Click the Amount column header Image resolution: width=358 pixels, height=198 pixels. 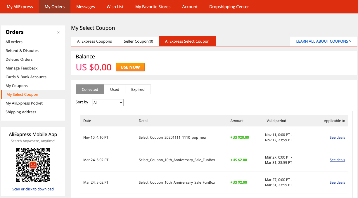(237, 121)
